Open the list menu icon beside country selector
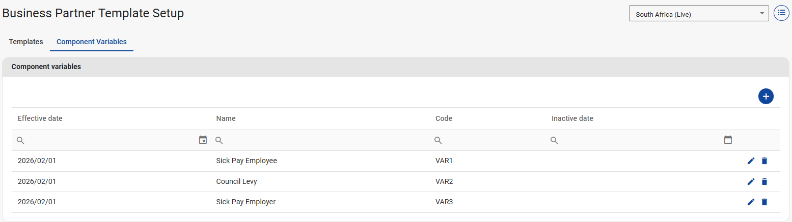 [781, 13]
